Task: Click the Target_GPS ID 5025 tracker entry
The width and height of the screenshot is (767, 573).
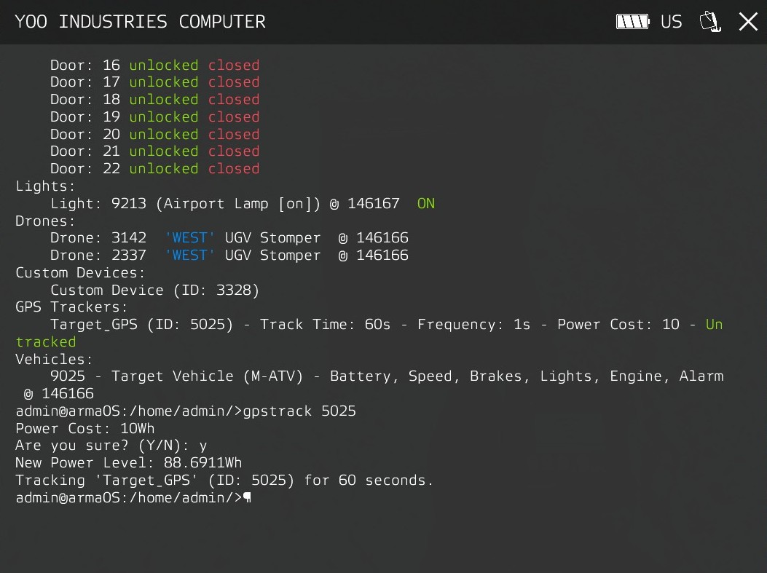Action: 141,325
